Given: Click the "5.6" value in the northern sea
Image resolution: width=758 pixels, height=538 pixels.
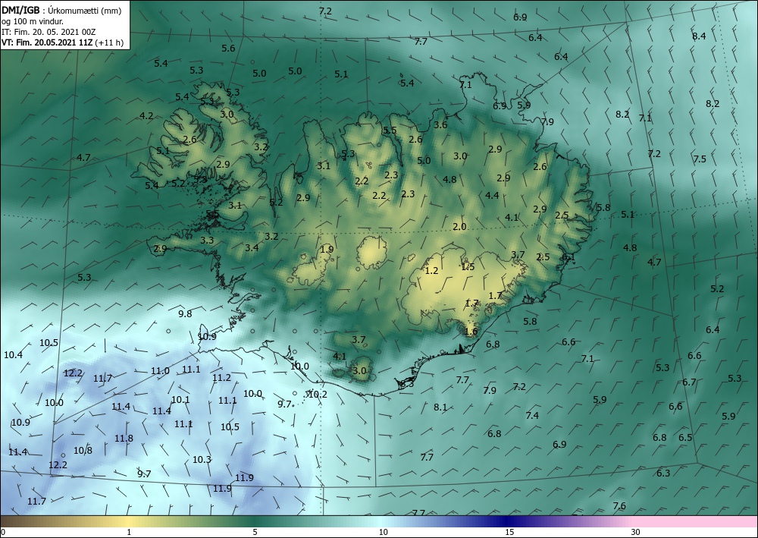Looking at the screenshot, I should [x=228, y=49].
